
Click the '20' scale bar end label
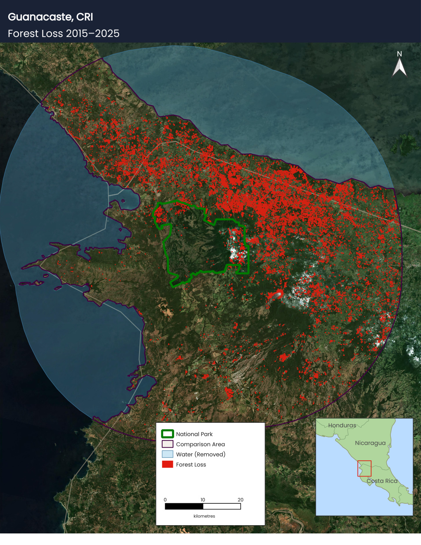tap(241, 500)
